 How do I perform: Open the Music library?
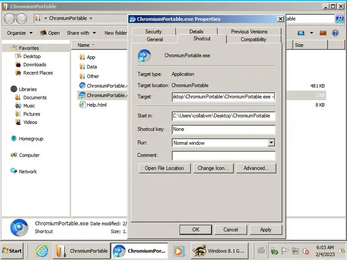[x=29, y=106]
